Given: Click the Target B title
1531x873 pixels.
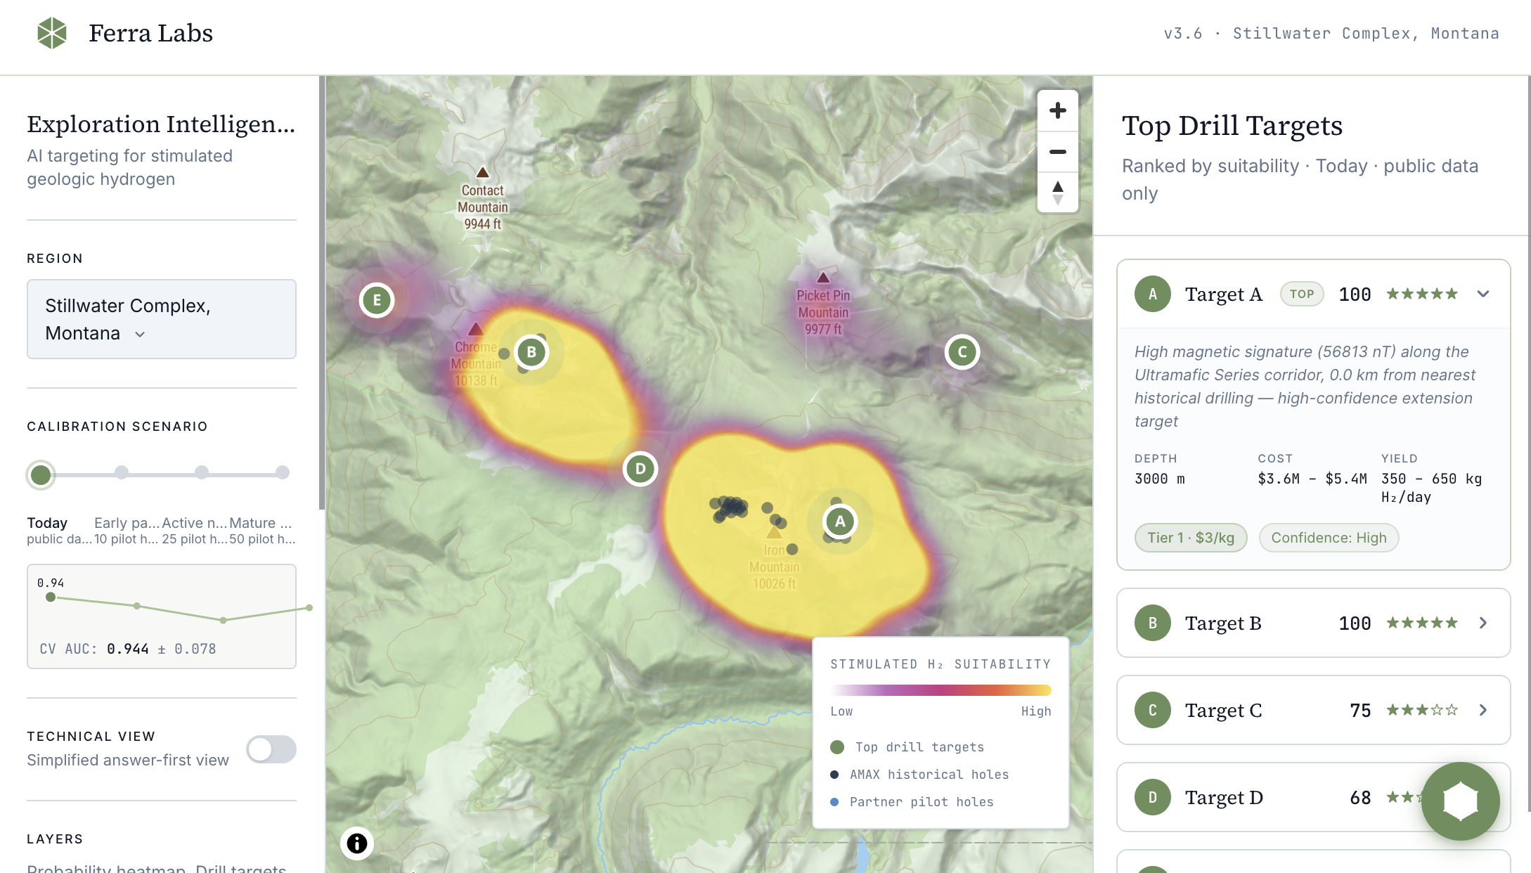Looking at the screenshot, I should coord(1223,623).
